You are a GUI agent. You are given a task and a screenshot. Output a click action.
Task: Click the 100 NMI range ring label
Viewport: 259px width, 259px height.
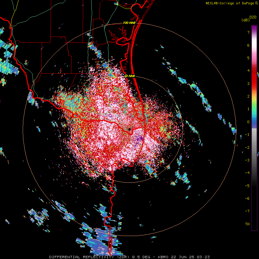[x=129, y=23]
